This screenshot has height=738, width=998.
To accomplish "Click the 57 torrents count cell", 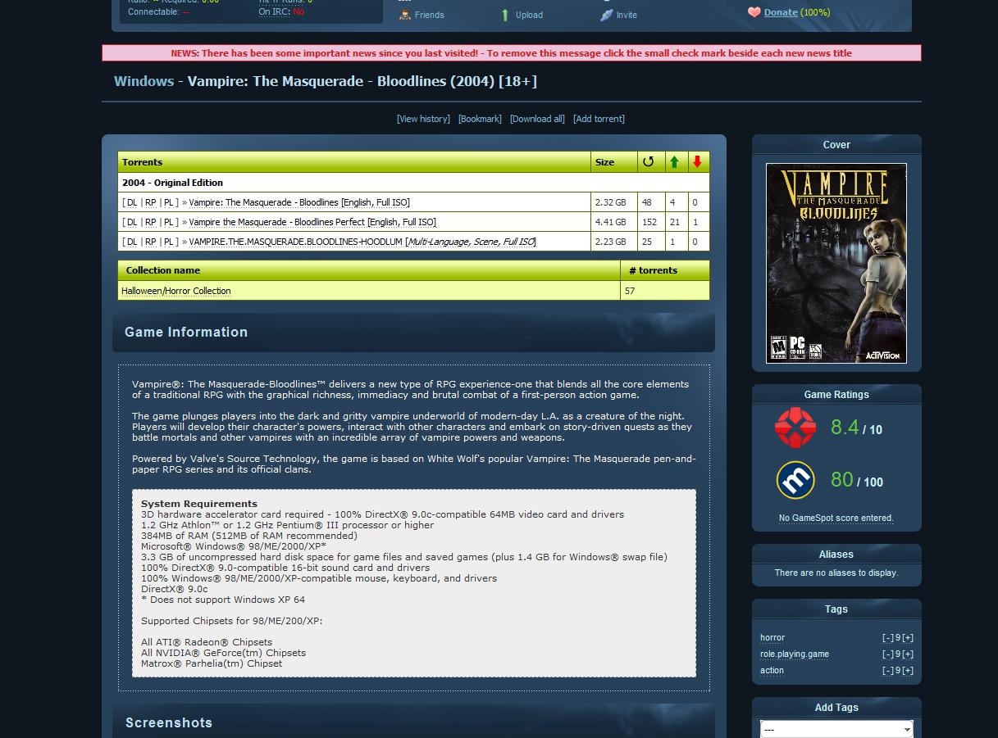I will pos(665,291).
